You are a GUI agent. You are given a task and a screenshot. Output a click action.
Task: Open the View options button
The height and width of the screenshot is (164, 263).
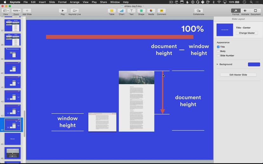coord(6,10)
